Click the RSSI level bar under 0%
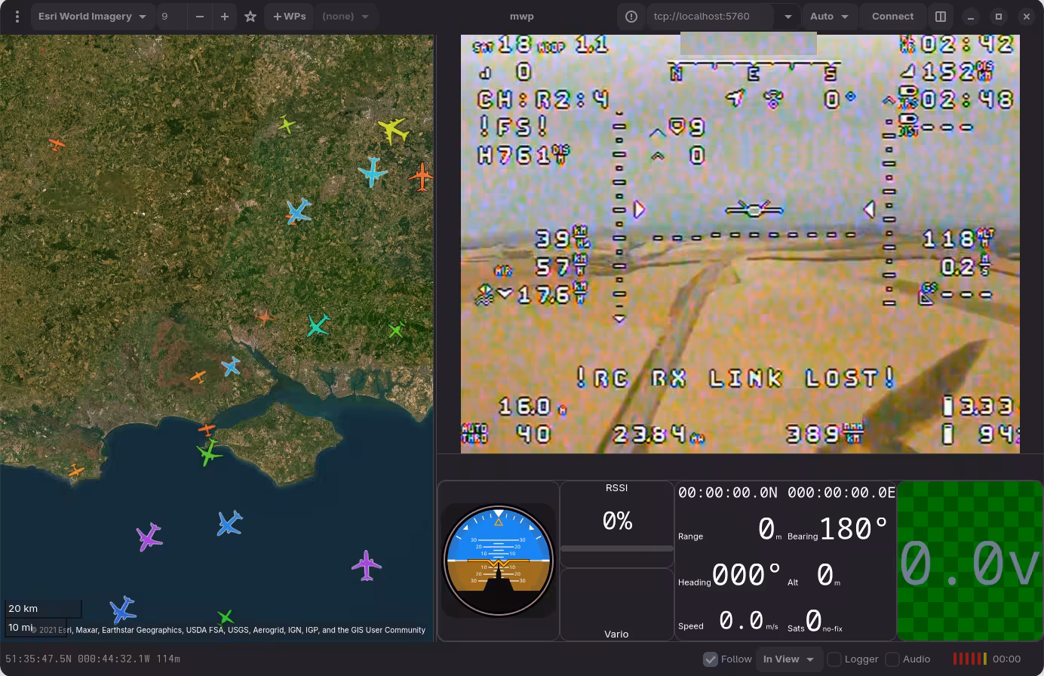Screen dimensions: 1044x676 (616, 550)
